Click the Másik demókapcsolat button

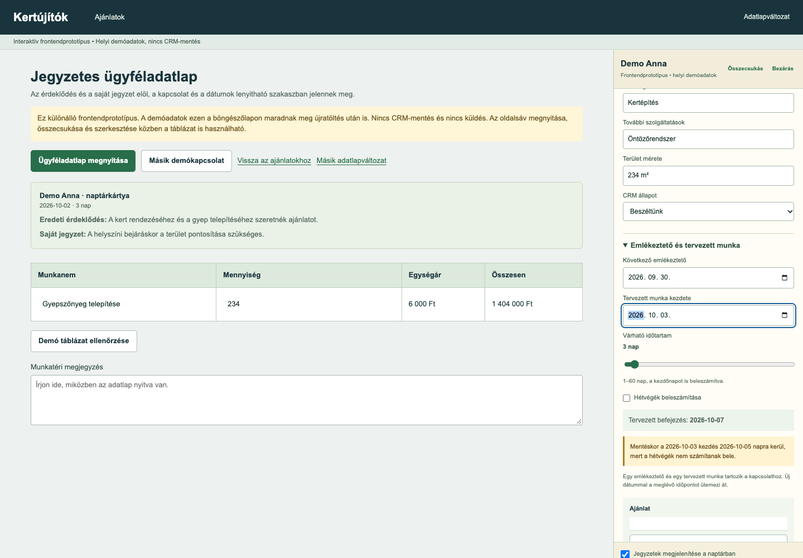[186, 161]
